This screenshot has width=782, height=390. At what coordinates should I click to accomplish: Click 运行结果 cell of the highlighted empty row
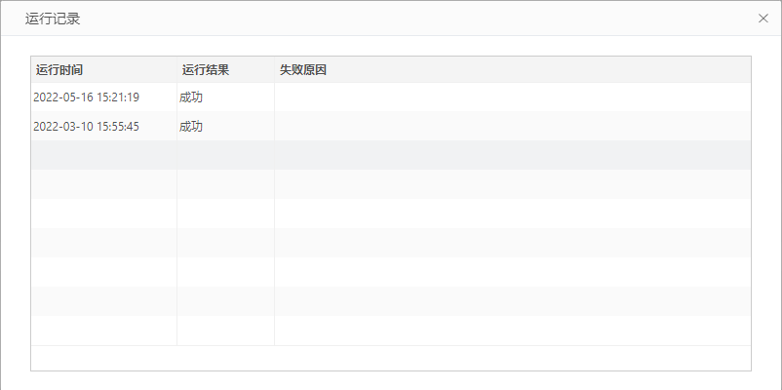coord(225,156)
